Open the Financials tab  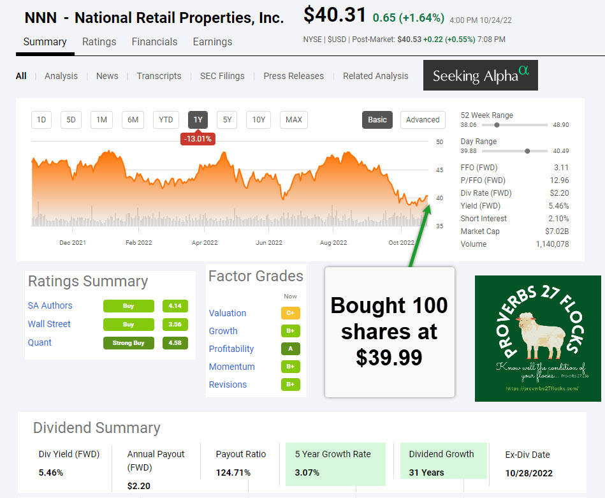coord(154,41)
